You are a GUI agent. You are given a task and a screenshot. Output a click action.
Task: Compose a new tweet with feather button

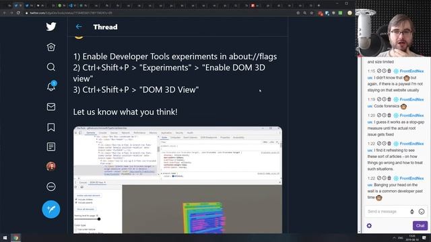pyautogui.click(x=51, y=209)
